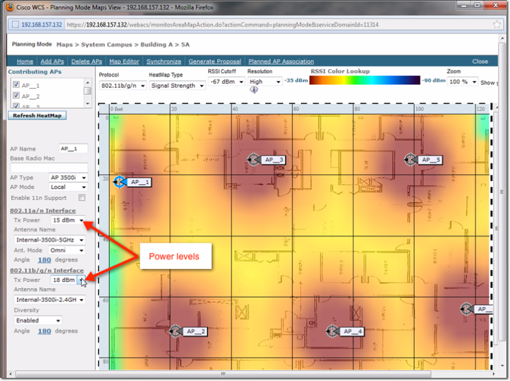Screen dimensions: 510x381
Task: Click the AP Name input field
Action: pos(73,148)
